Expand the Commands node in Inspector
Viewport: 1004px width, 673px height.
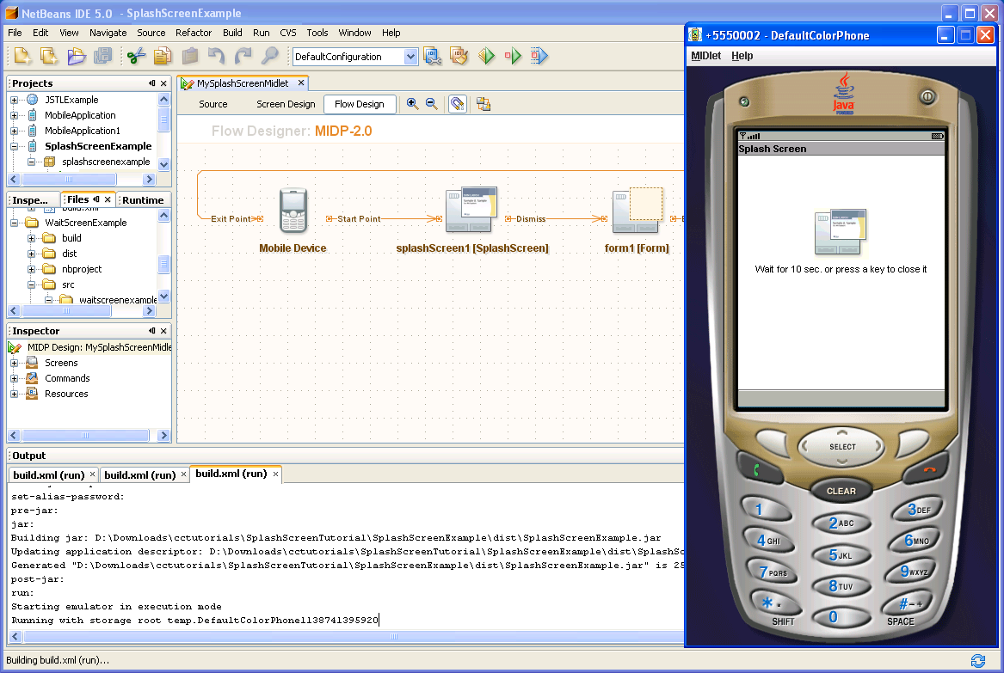pos(14,378)
